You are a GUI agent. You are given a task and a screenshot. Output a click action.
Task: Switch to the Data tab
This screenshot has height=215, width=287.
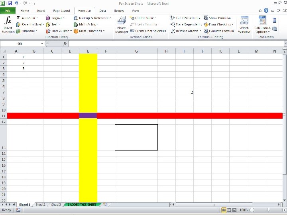[x=102, y=11]
